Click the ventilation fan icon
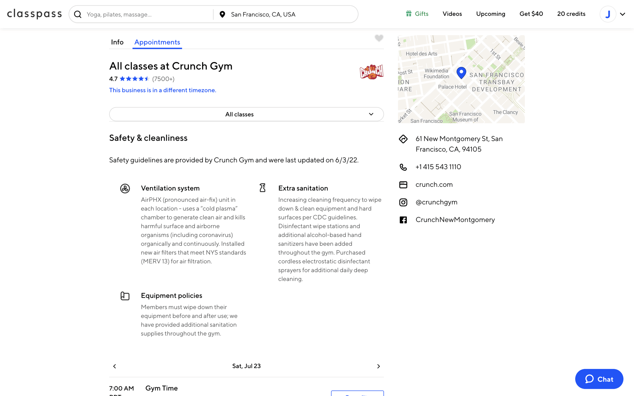This screenshot has height=396, width=634. coord(125,188)
